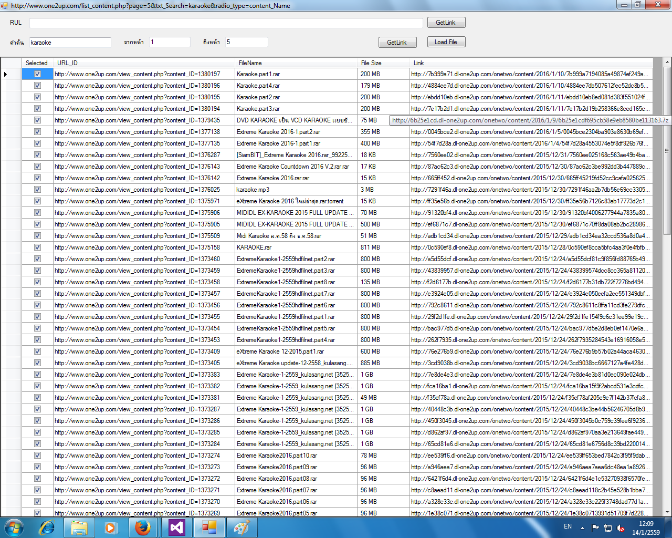
Task: Select the row header with the current-row arrow
Action: pyautogui.click(x=11, y=74)
